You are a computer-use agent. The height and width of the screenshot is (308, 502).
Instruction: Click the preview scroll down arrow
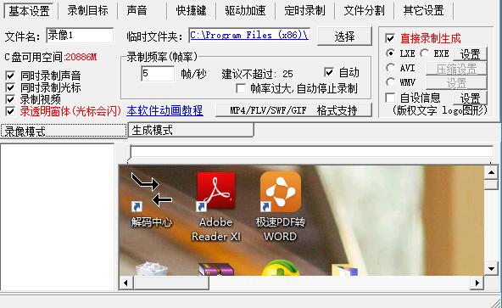[491, 269]
